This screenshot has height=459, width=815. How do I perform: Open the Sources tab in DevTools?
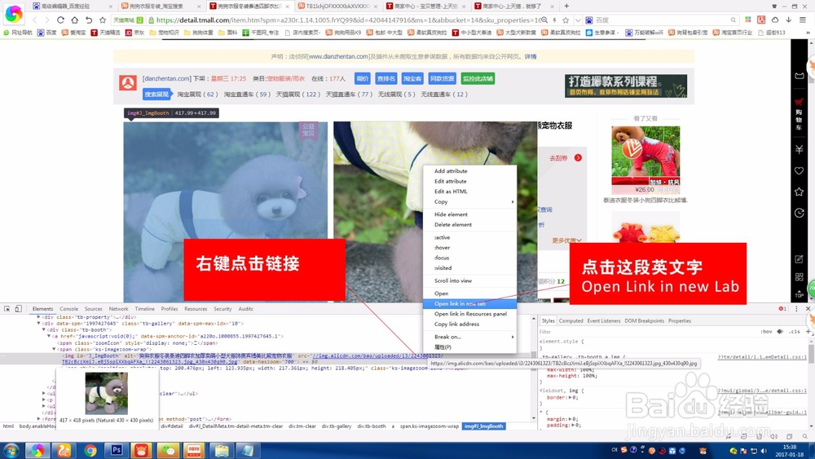(x=94, y=309)
